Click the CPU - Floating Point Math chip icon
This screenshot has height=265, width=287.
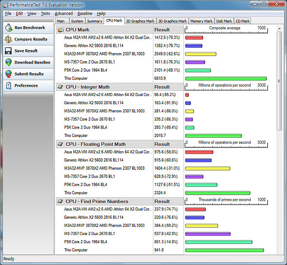coord(60,144)
